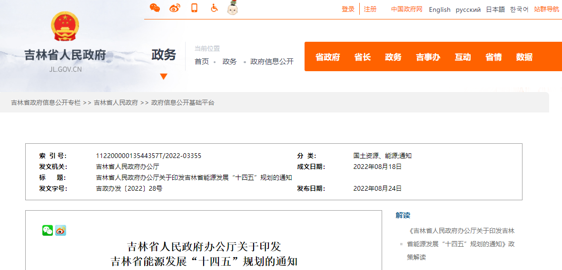
Task: Select 吉事办 in the orange navbar
Action: pos(428,57)
